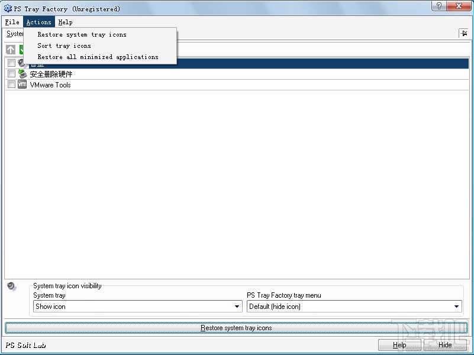Click the speaker icon beside System tray icon visibility

[x=11, y=286]
